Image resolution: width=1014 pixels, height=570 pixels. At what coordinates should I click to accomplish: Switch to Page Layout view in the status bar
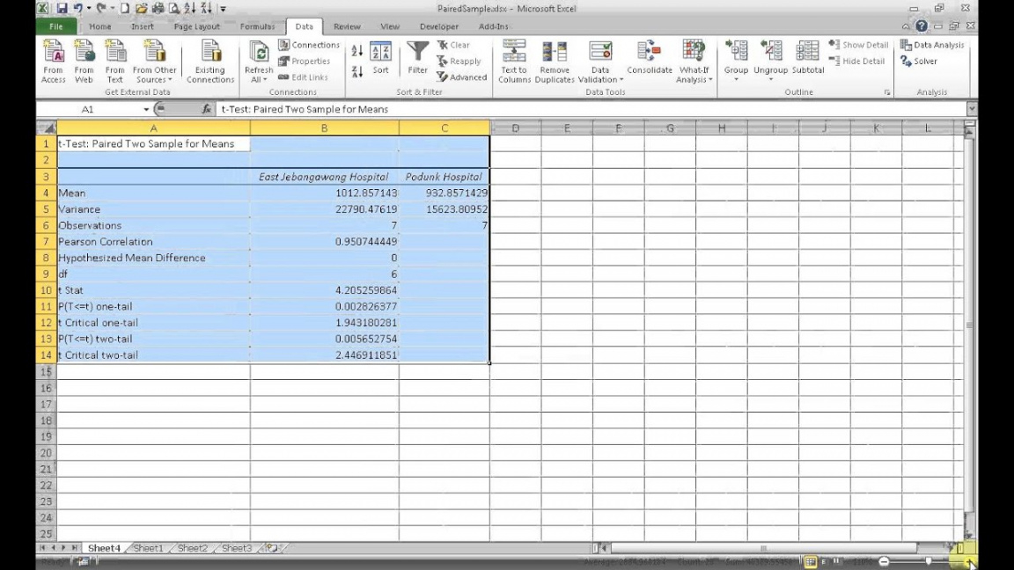click(x=823, y=561)
